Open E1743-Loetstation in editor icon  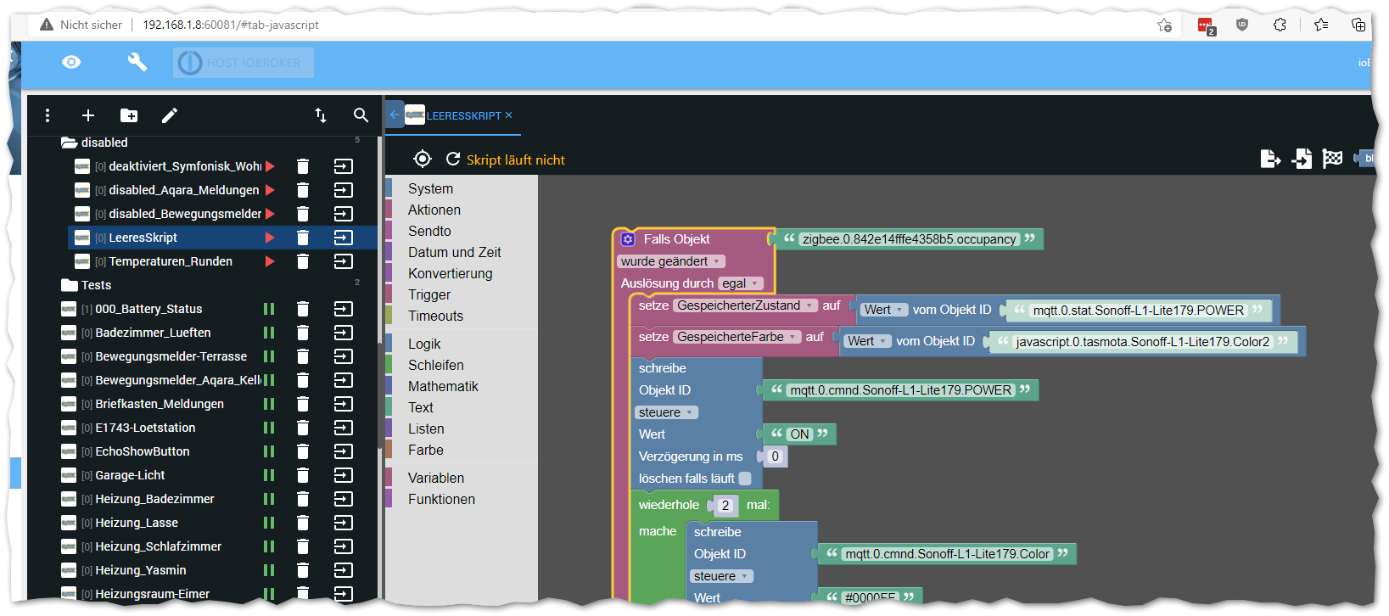pyautogui.click(x=344, y=428)
